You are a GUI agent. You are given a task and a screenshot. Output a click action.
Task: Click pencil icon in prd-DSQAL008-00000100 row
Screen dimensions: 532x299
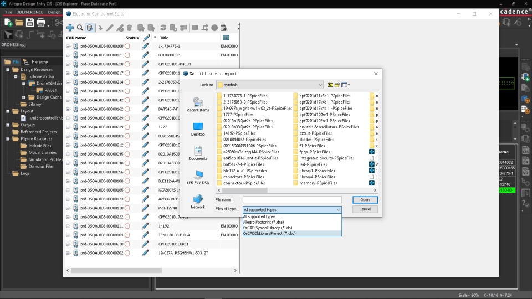tap(145, 46)
